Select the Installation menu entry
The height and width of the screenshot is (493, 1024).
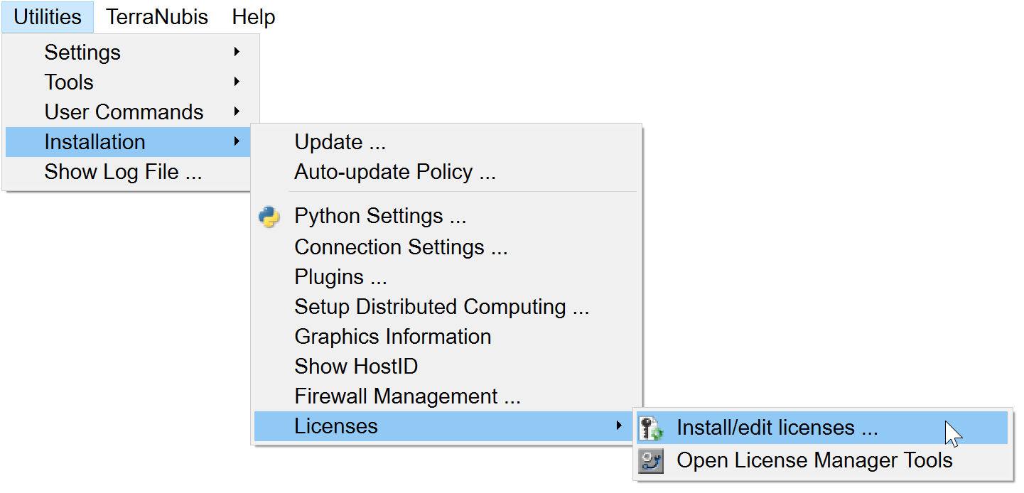pos(95,142)
